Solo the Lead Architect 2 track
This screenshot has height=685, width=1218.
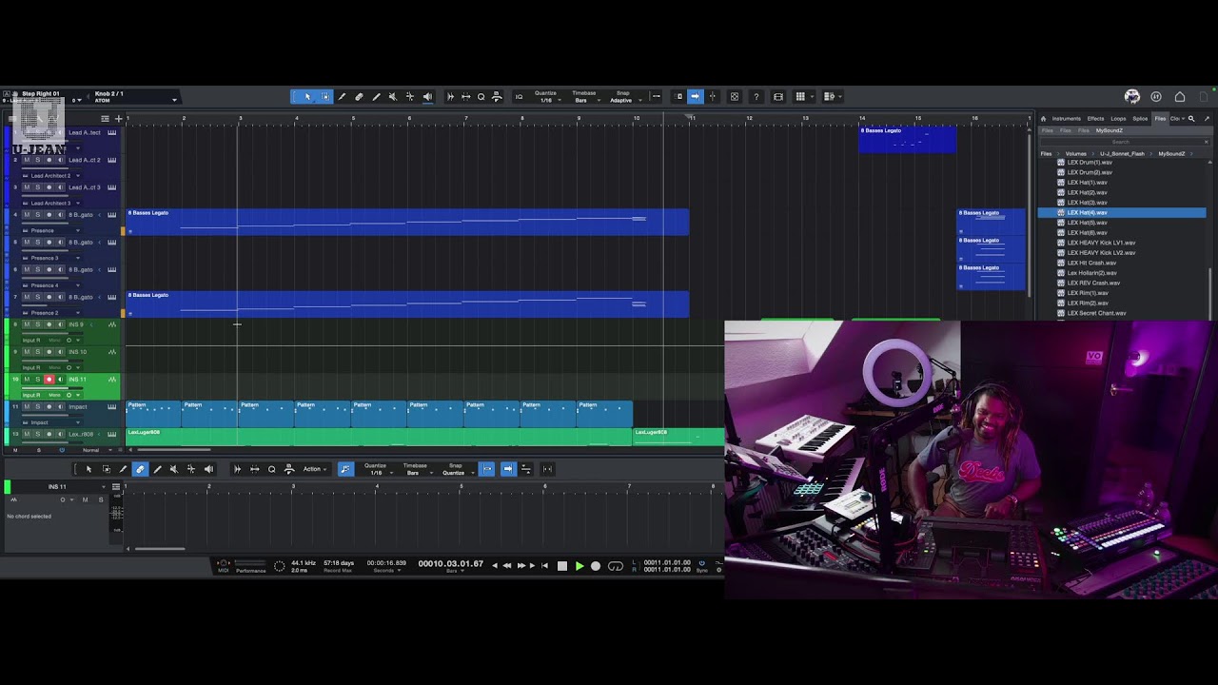pyautogui.click(x=38, y=160)
